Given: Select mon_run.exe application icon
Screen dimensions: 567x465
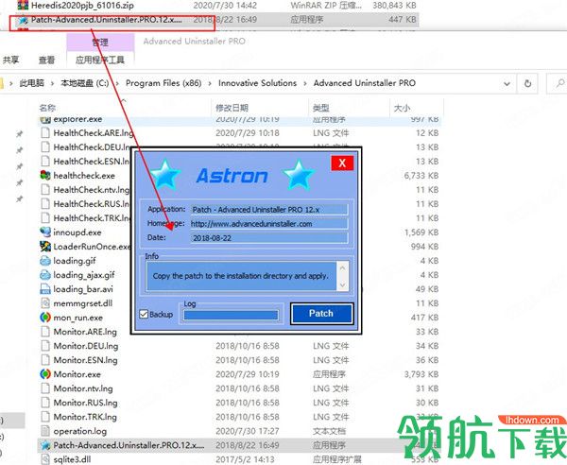Looking at the screenshot, I should pos(44,318).
